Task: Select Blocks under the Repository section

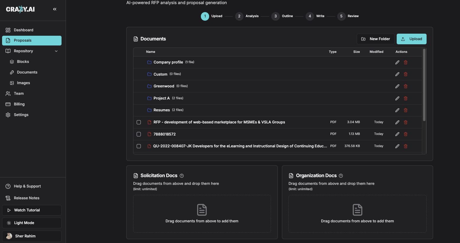Action: pos(23,61)
